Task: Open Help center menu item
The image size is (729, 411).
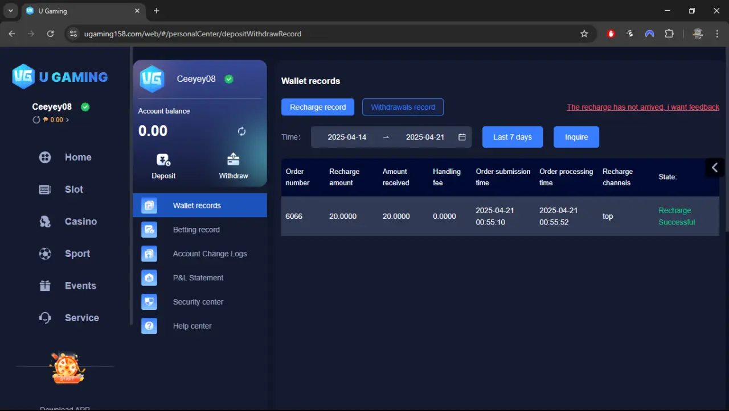Action: pyautogui.click(x=200, y=326)
